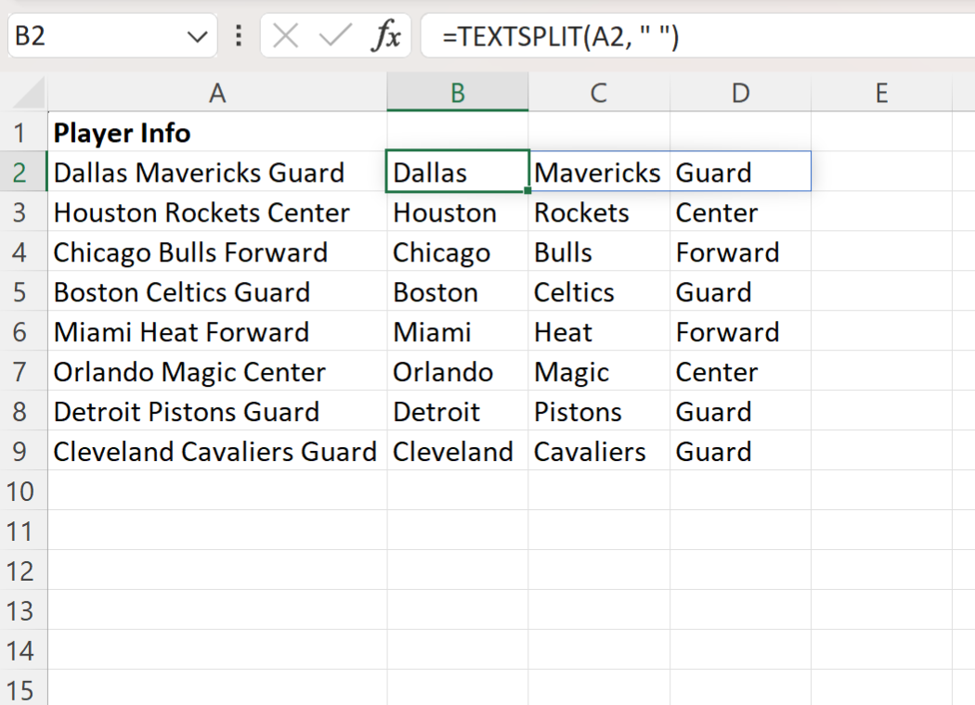
Task: Click the Mavericks cell in column C
Action: pyautogui.click(x=598, y=173)
